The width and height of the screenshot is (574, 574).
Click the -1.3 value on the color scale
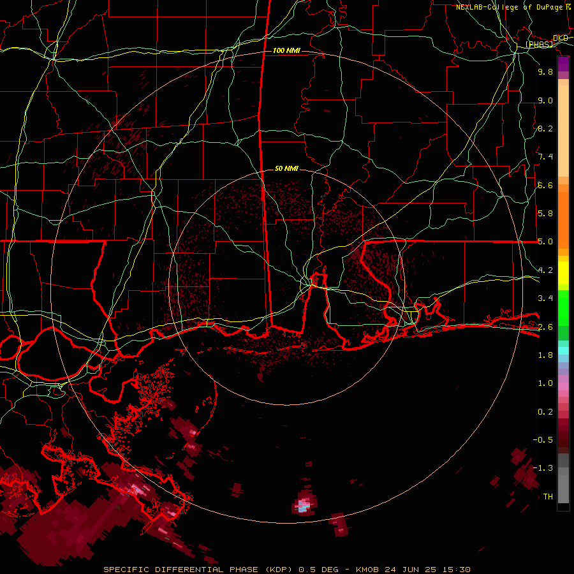click(543, 468)
